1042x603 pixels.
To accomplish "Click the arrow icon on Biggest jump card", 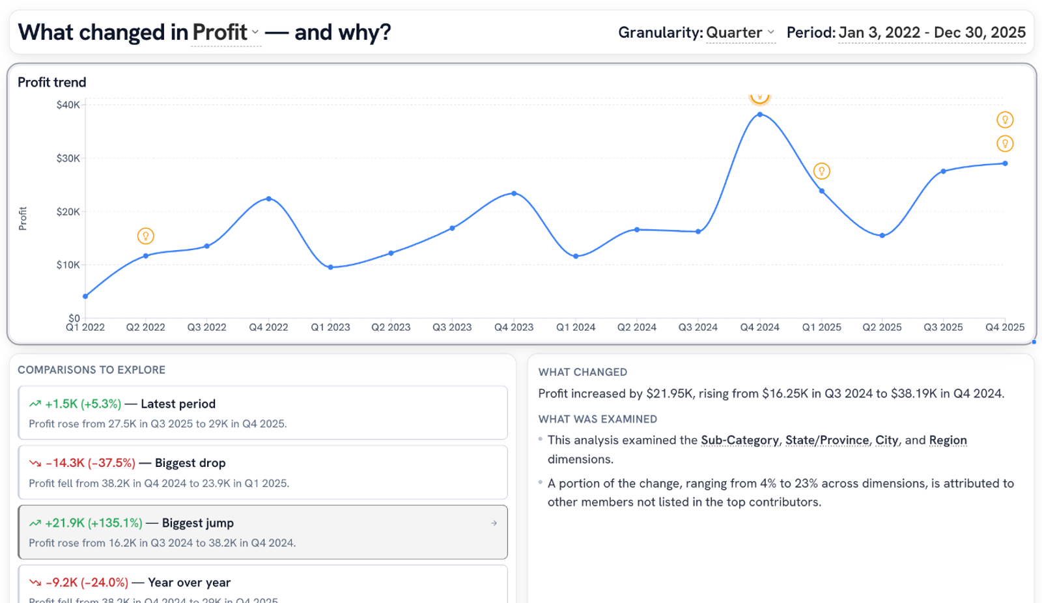I will tap(494, 523).
